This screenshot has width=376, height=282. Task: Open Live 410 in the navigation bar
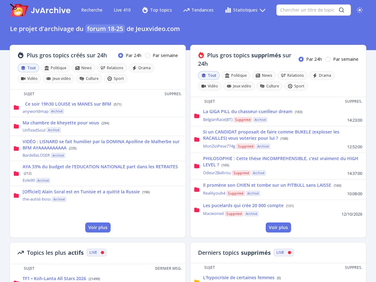(x=122, y=10)
